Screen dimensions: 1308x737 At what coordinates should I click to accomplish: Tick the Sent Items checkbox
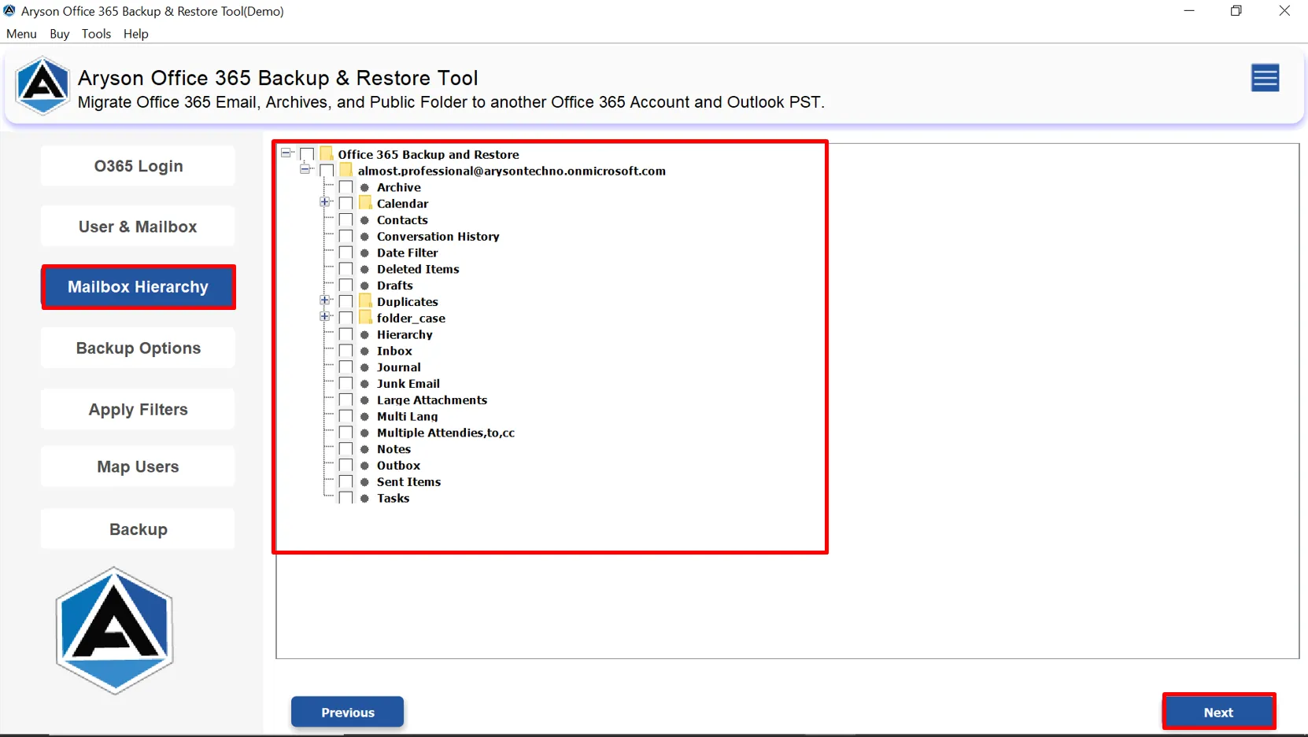345,482
